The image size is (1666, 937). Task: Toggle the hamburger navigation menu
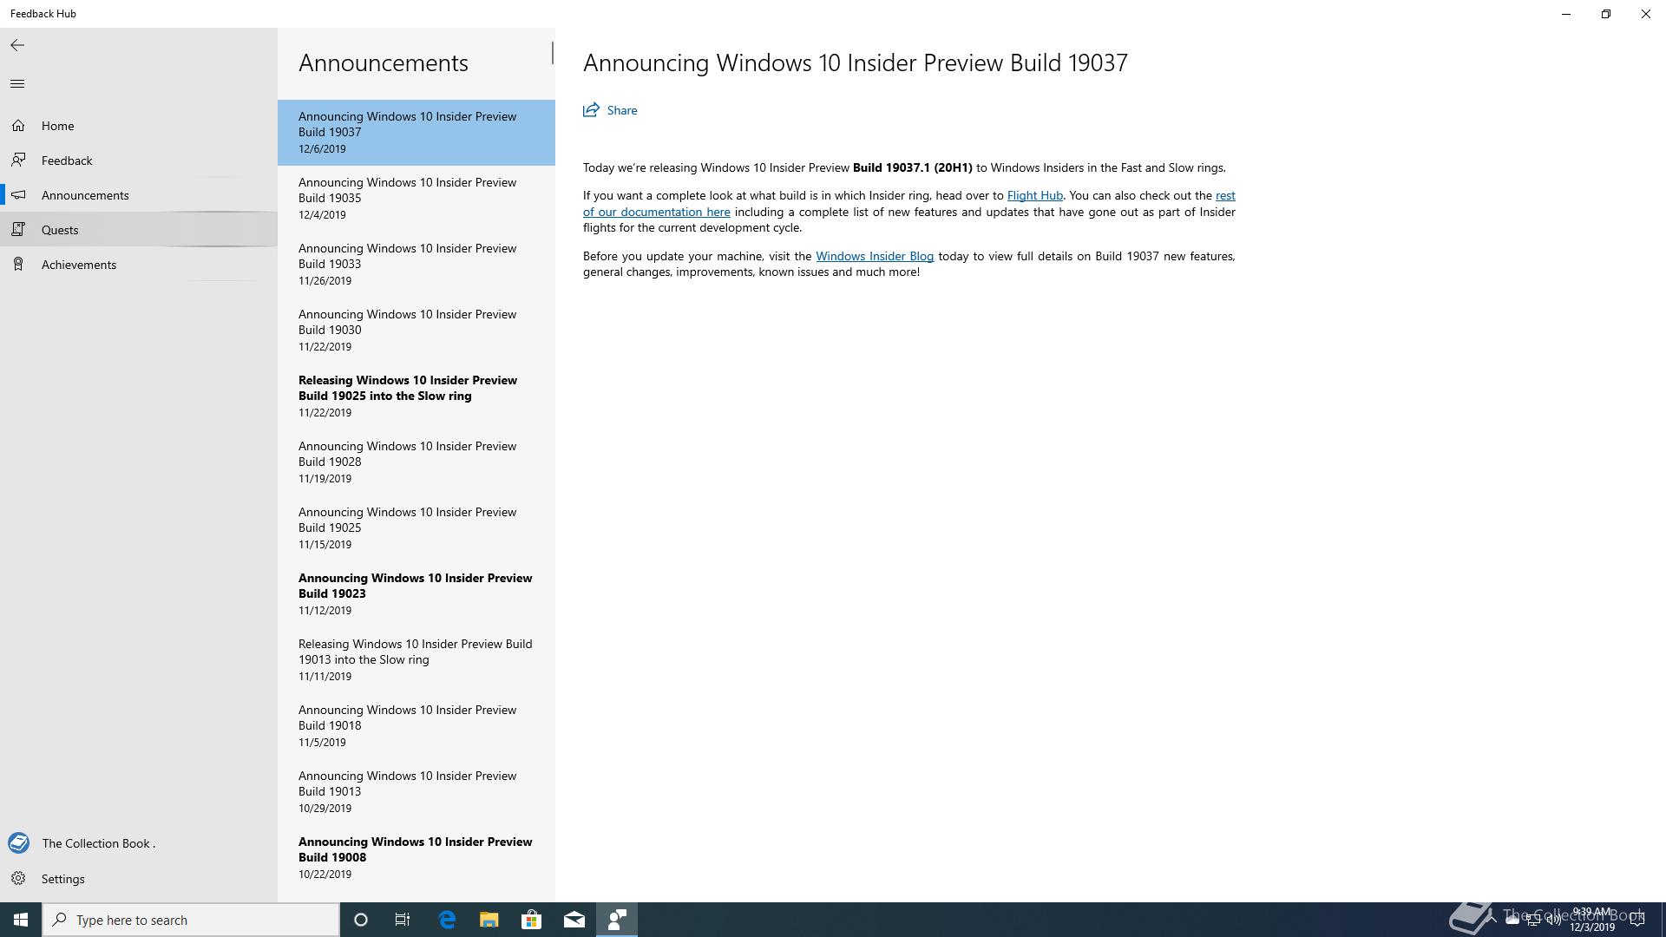coord(17,83)
